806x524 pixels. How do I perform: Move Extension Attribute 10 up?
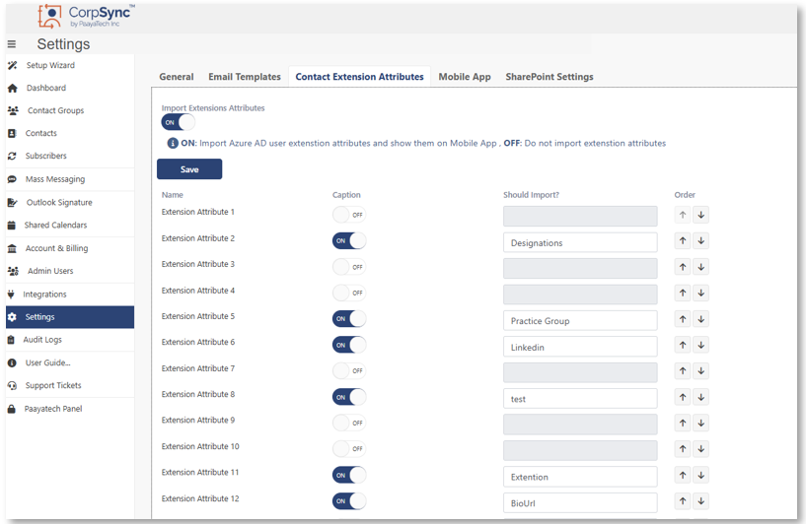(683, 449)
